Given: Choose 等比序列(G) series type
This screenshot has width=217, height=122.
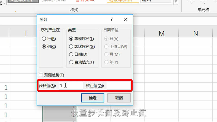Looking at the screenshot, I should [71, 47].
